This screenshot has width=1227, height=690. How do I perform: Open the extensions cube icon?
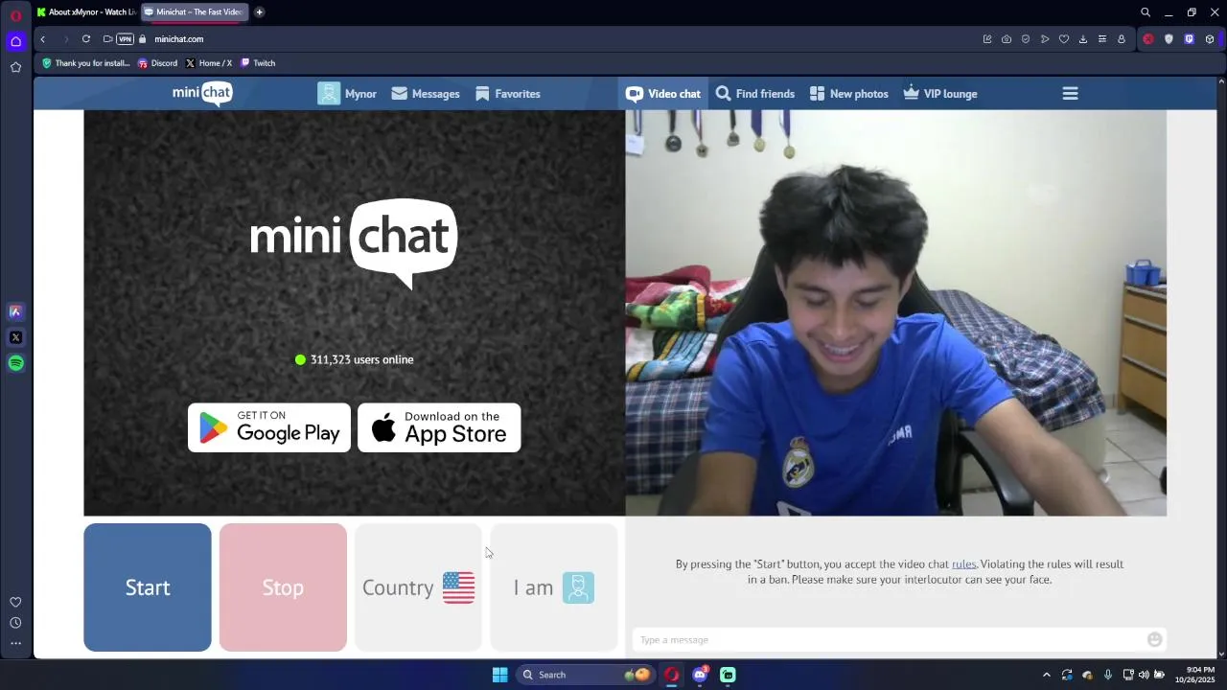(x=1210, y=39)
